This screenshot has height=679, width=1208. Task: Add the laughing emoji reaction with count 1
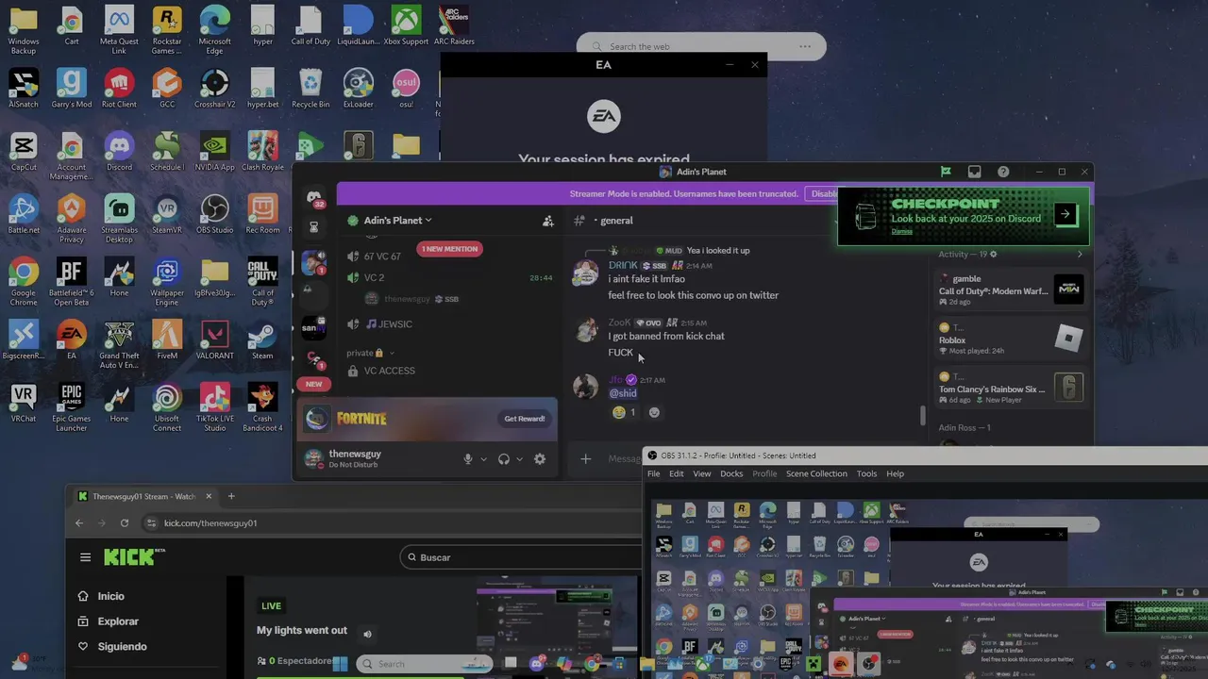click(624, 412)
